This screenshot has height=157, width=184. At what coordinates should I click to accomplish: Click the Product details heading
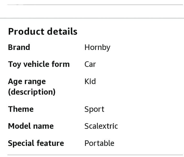pyautogui.click(x=43, y=31)
